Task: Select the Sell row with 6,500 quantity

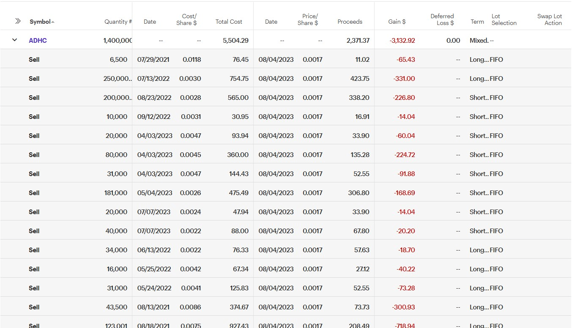Action: point(34,60)
